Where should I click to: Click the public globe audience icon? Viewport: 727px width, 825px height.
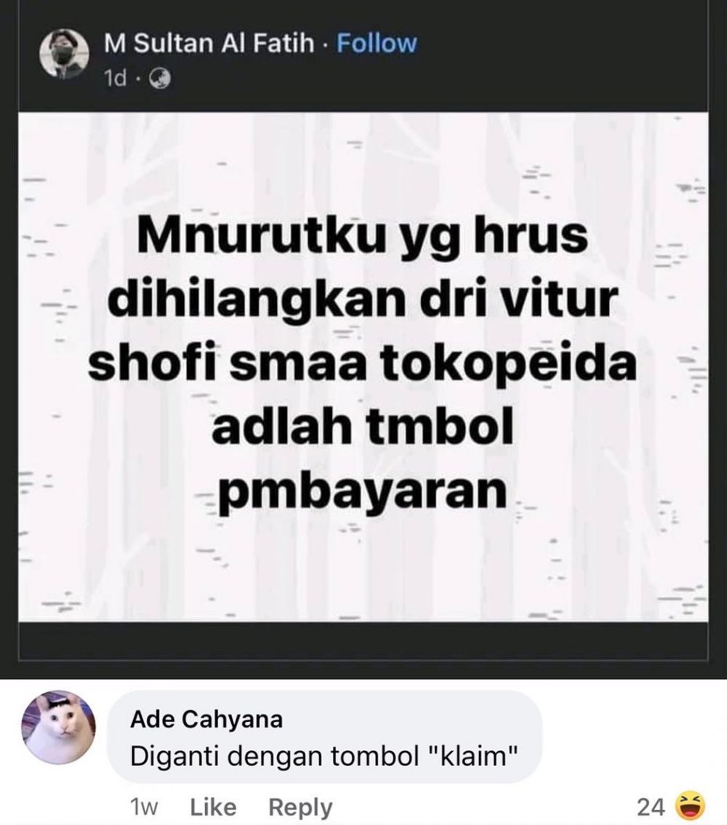click(160, 79)
